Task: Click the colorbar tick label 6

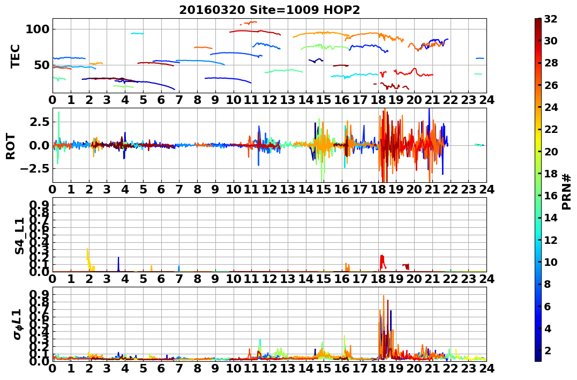Action: pyautogui.click(x=548, y=306)
